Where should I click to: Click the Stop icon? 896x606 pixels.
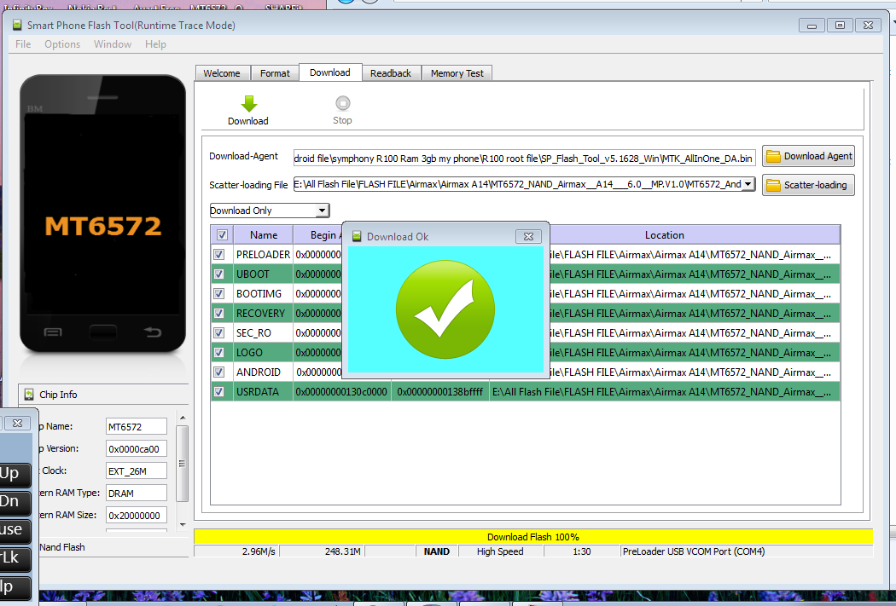(x=342, y=102)
